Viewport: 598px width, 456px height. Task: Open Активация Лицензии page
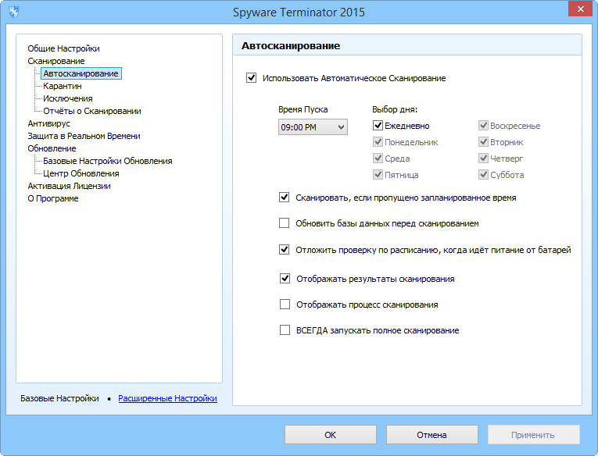(69, 186)
